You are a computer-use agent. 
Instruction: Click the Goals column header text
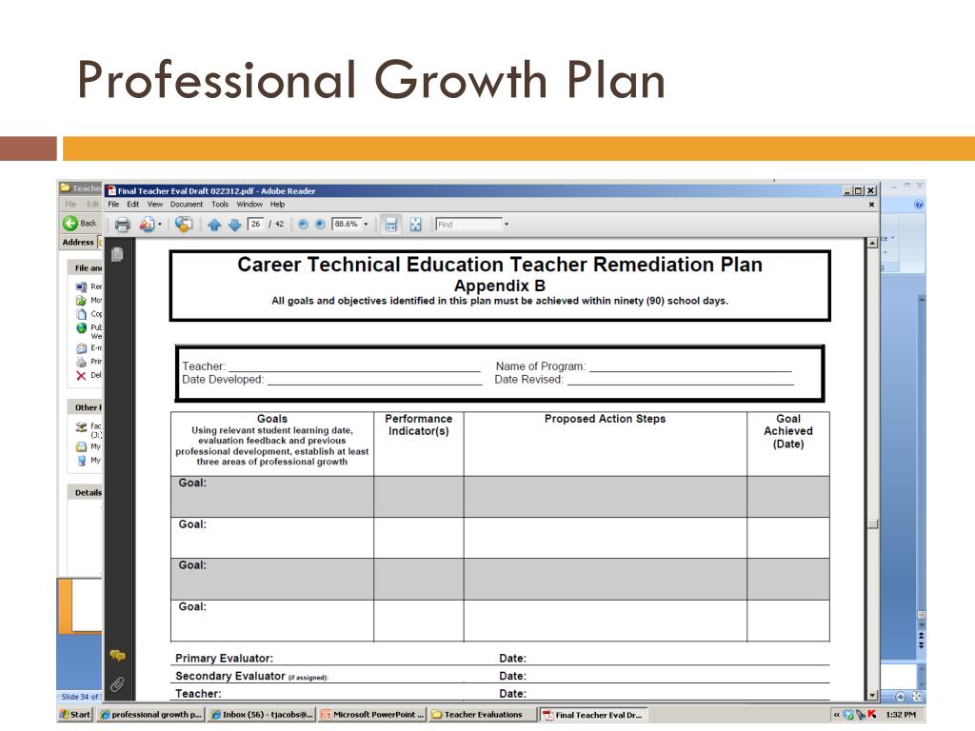(x=272, y=419)
